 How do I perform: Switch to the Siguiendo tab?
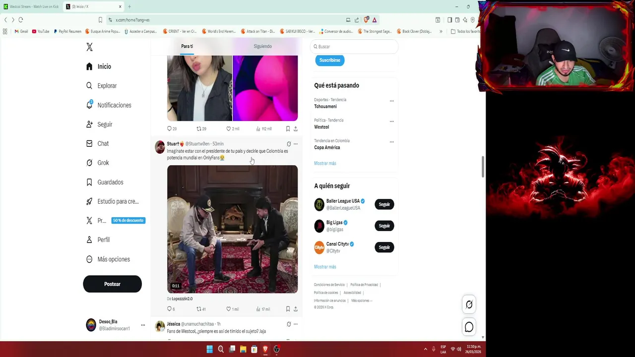tap(262, 46)
